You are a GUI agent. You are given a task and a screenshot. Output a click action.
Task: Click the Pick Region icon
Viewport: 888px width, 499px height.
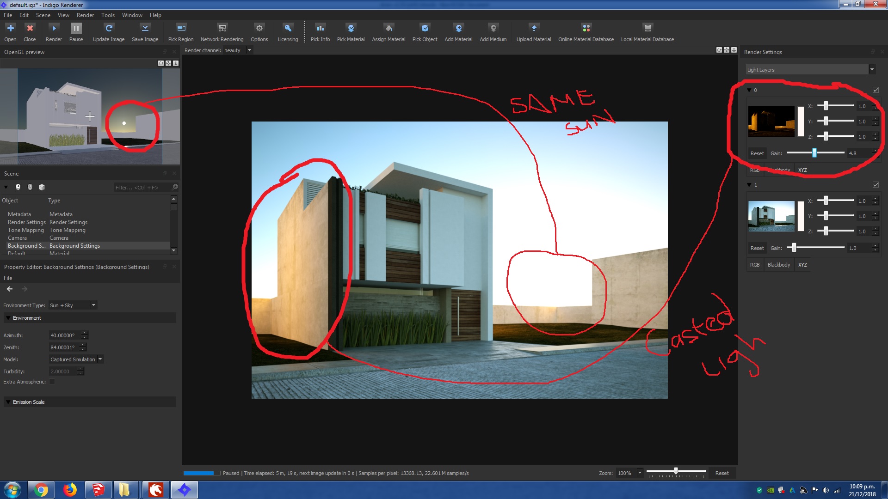coord(181,29)
